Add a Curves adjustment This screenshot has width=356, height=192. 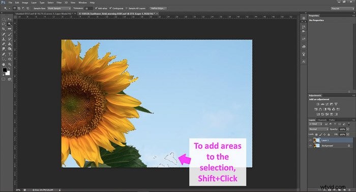point(327,104)
